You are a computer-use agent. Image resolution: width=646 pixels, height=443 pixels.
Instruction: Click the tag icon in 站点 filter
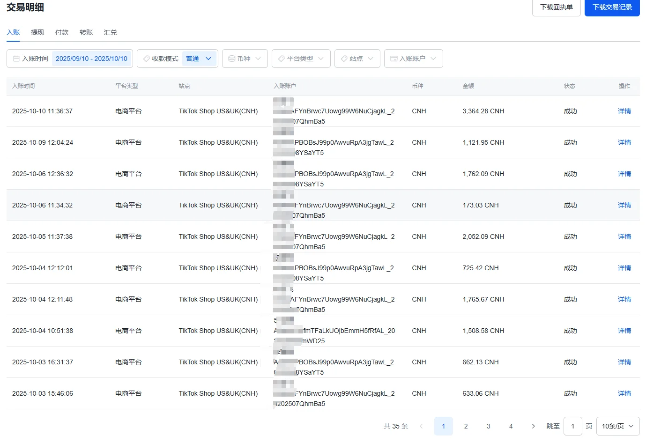(344, 59)
